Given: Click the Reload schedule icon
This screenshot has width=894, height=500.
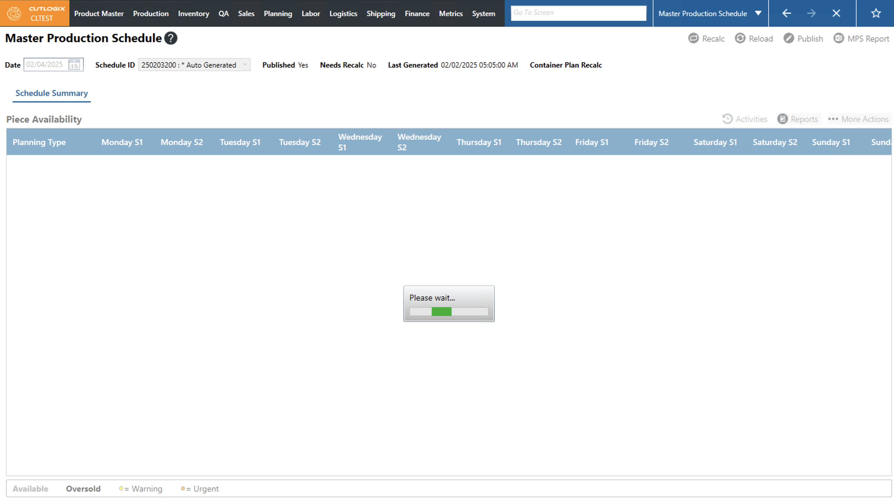Looking at the screenshot, I should click(x=740, y=38).
